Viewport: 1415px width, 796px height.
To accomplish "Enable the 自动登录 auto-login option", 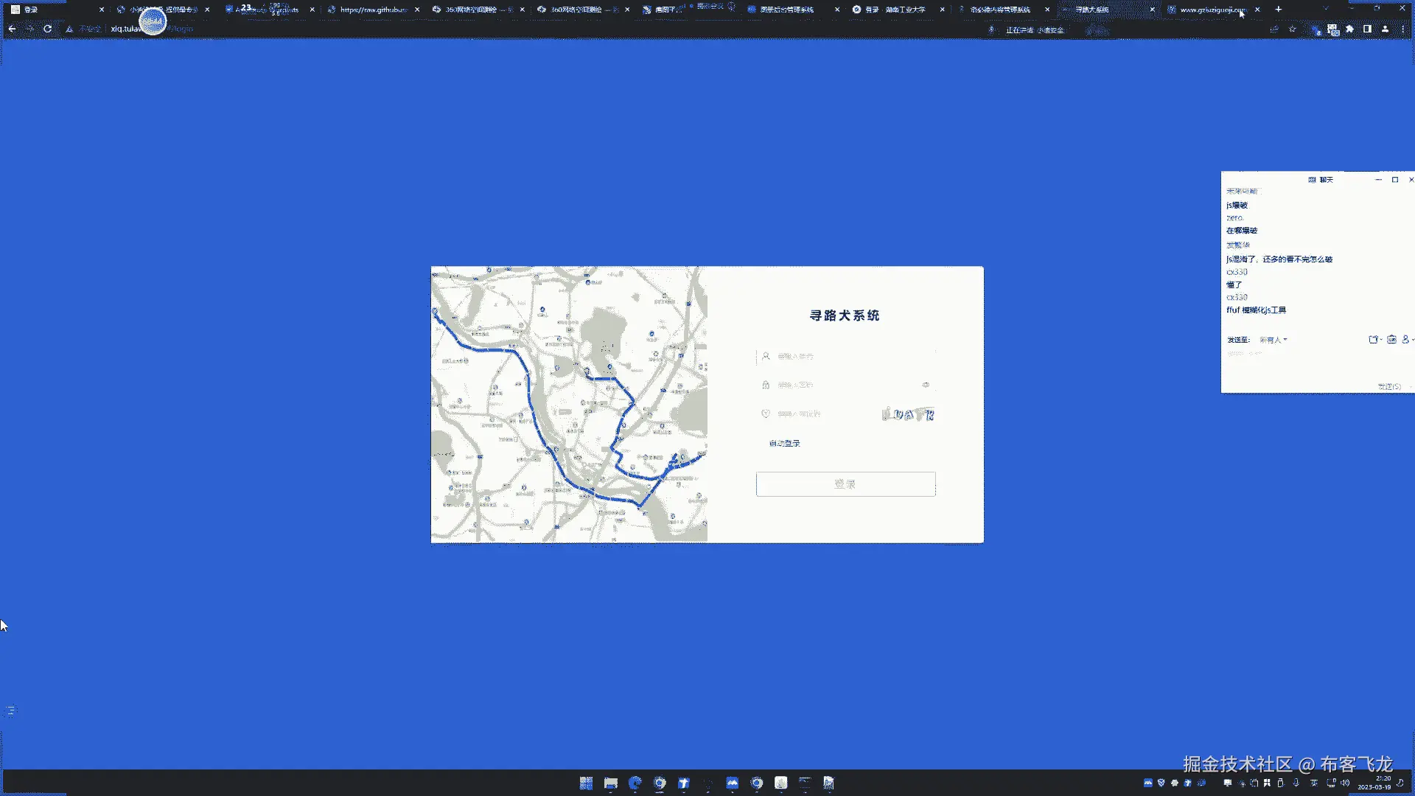I will (784, 444).
